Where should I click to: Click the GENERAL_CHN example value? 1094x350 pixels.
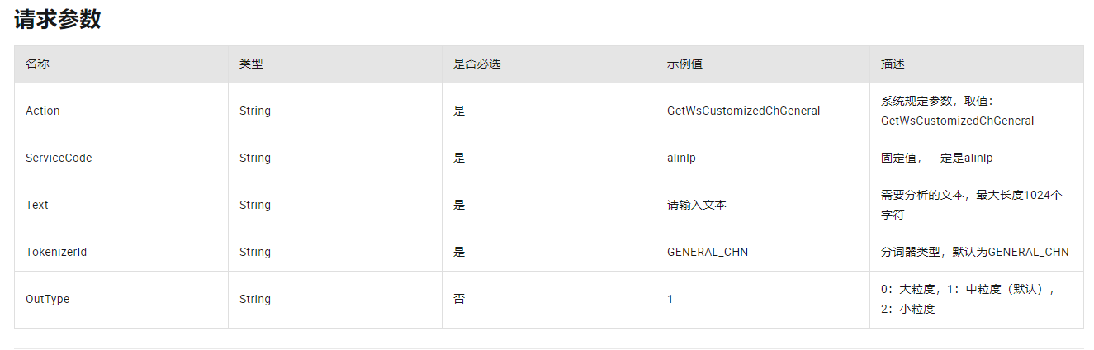(708, 252)
